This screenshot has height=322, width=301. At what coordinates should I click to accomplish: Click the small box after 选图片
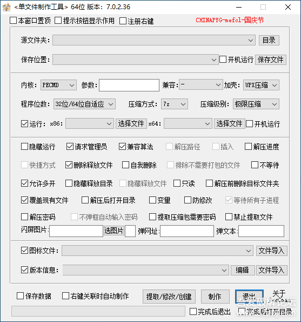point(130,231)
